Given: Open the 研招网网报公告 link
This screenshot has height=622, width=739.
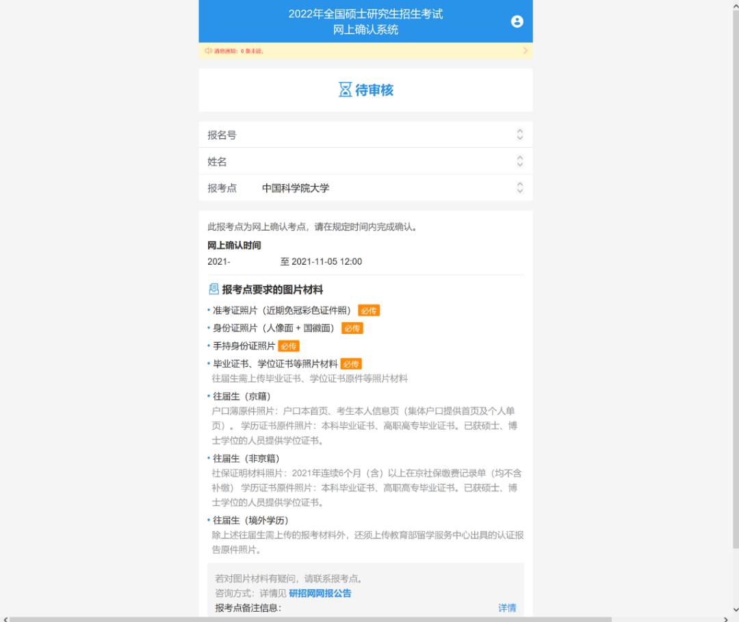Looking at the screenshot, I should pos(320,593).
